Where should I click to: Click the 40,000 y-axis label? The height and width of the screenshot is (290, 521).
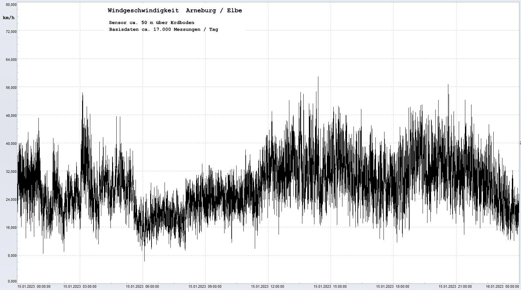(11, 144)
